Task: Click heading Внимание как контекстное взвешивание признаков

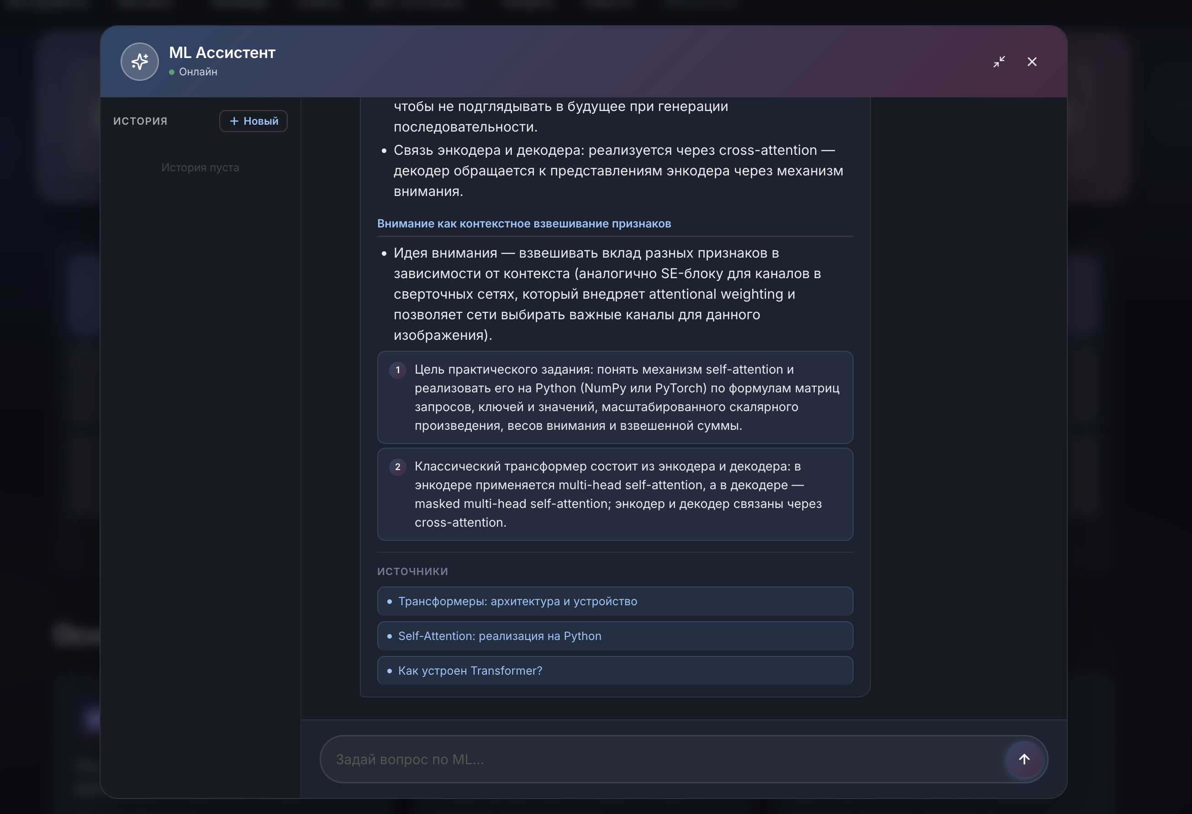Action: tap(524, 224)
